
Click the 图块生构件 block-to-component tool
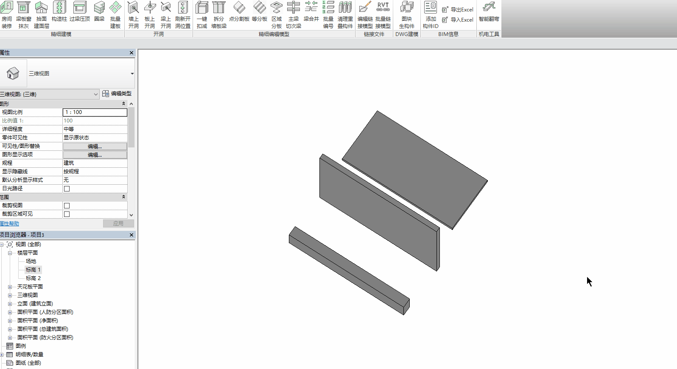pyautogui.click(x=406, y=15)
